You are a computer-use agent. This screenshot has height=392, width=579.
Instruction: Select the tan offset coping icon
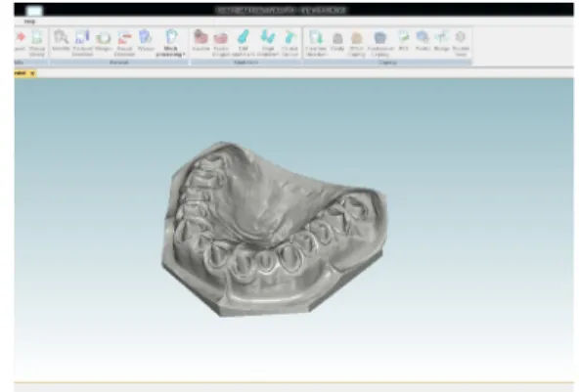pyautogui.click(x=357, y=38)
